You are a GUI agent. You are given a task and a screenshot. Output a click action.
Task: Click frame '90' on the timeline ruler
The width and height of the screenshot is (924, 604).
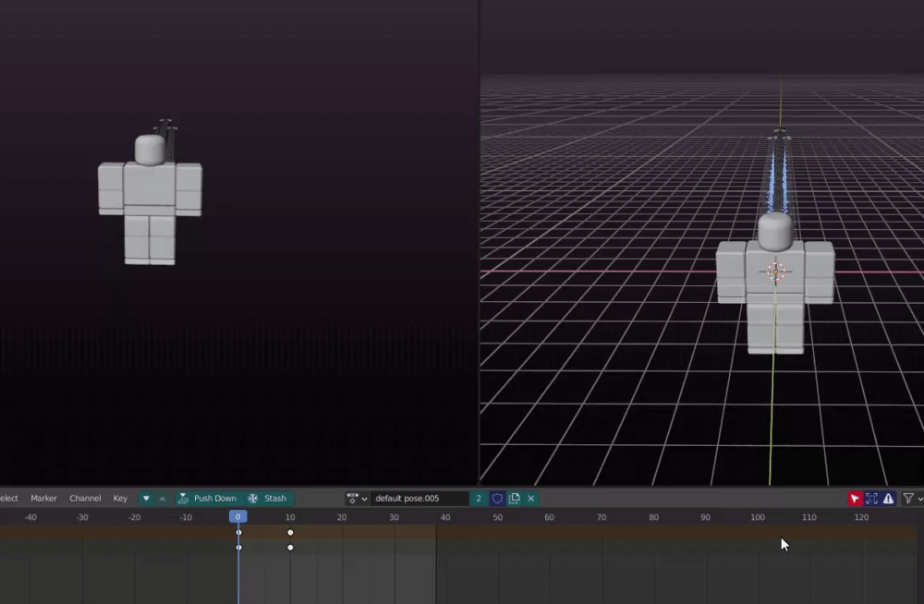pyautogui.click(x=705, y=517)
